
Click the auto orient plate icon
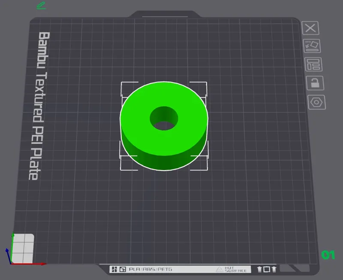[312, 46]
